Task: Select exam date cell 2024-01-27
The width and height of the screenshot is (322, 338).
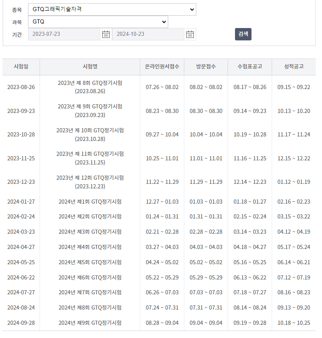Action: point(21,202)
